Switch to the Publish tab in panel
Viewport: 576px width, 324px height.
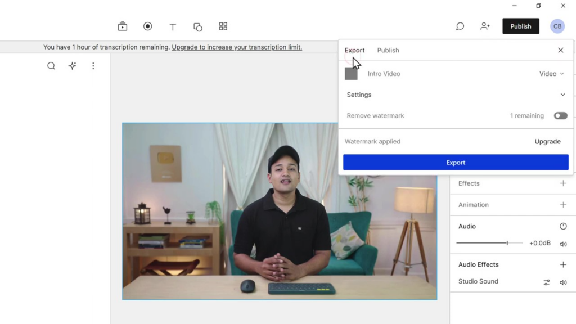pyautogui.click(x=388, y=50)
